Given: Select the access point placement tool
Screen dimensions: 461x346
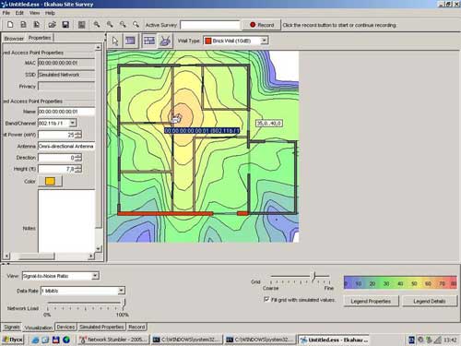Looking at the screenshot, I should point(165,41).
